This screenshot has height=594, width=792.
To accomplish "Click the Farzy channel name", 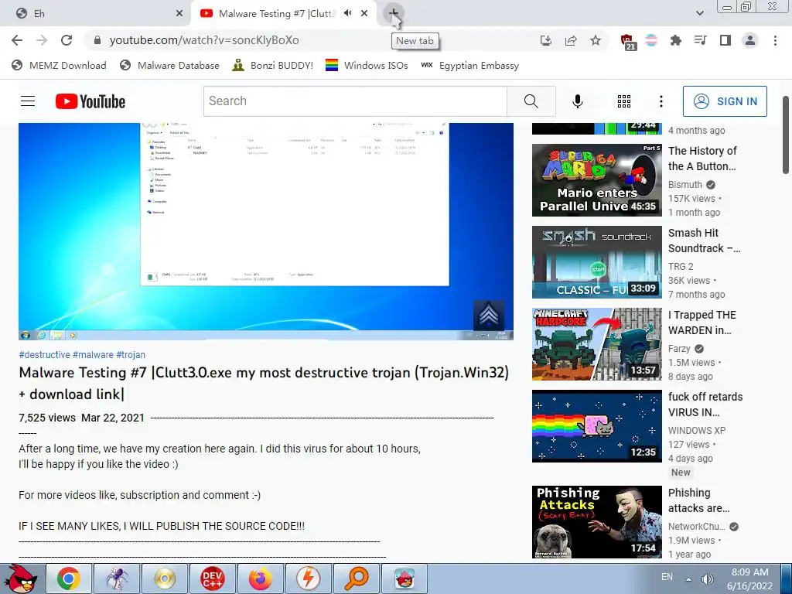I will pyautogui.click(x=679, y=349).
